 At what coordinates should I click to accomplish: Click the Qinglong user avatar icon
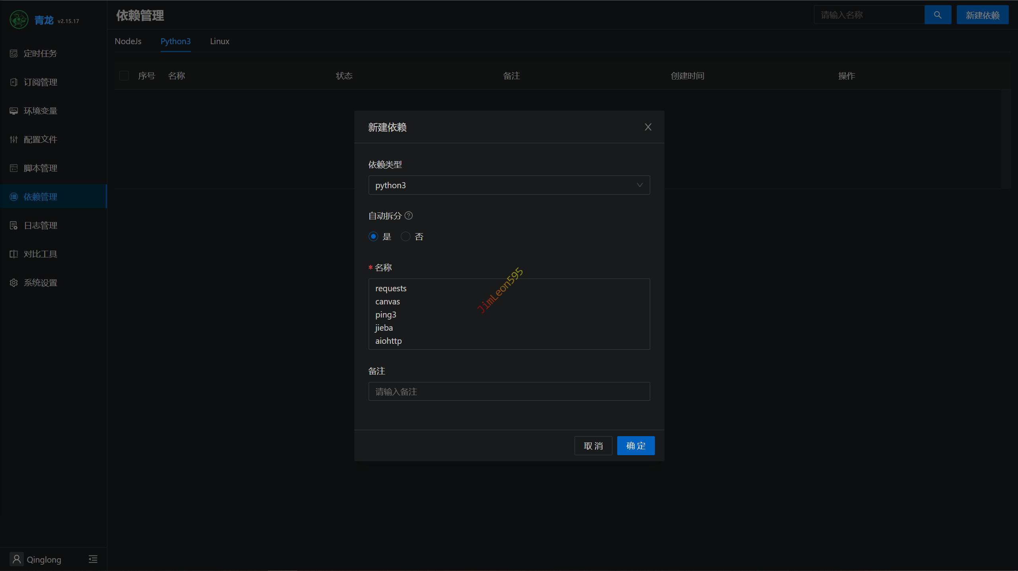pyautogui.click(x=17, y=559)
